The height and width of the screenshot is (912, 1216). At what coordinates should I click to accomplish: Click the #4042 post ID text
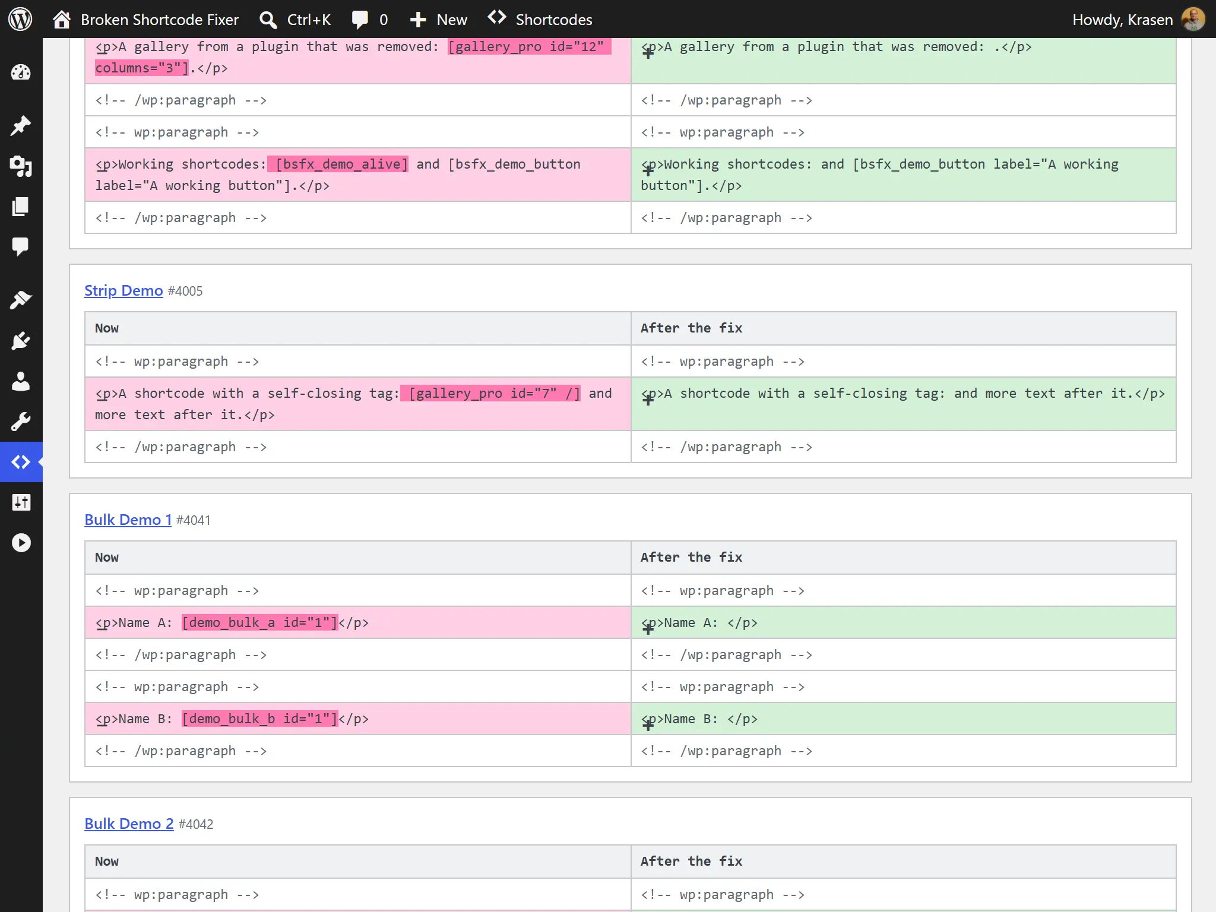(x=196, y=824)
